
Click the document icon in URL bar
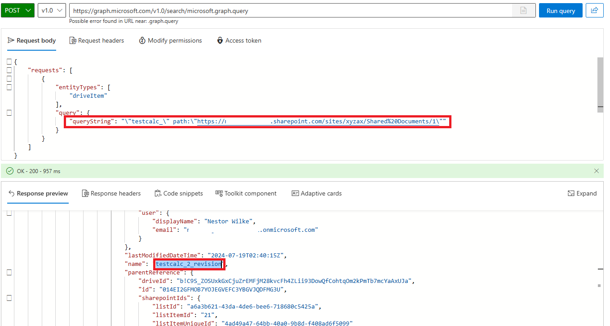point(523,11)
